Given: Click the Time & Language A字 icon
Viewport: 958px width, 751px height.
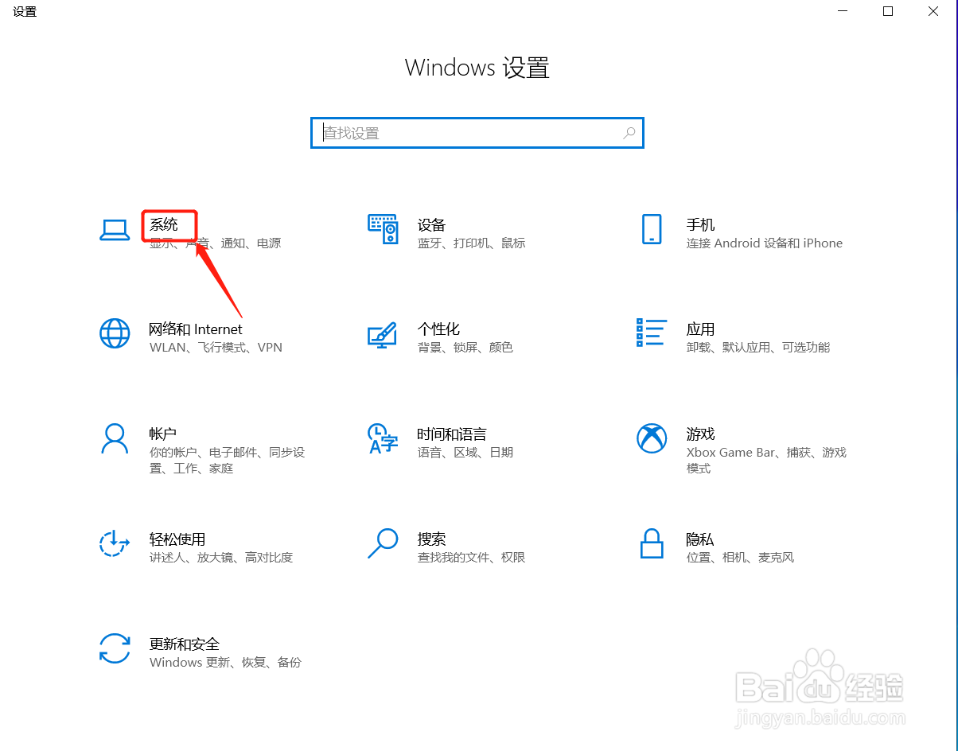Looking at the screenshot, I should click(x=383, y=439).
